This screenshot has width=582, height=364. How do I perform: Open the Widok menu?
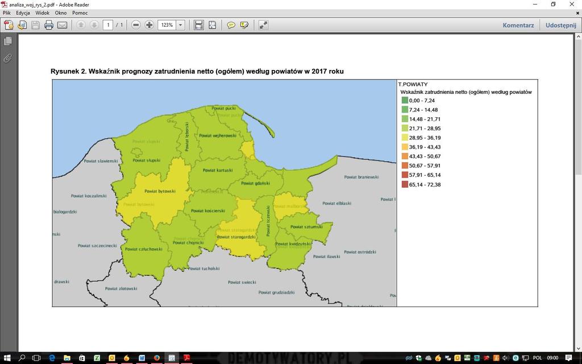(42, 13)
